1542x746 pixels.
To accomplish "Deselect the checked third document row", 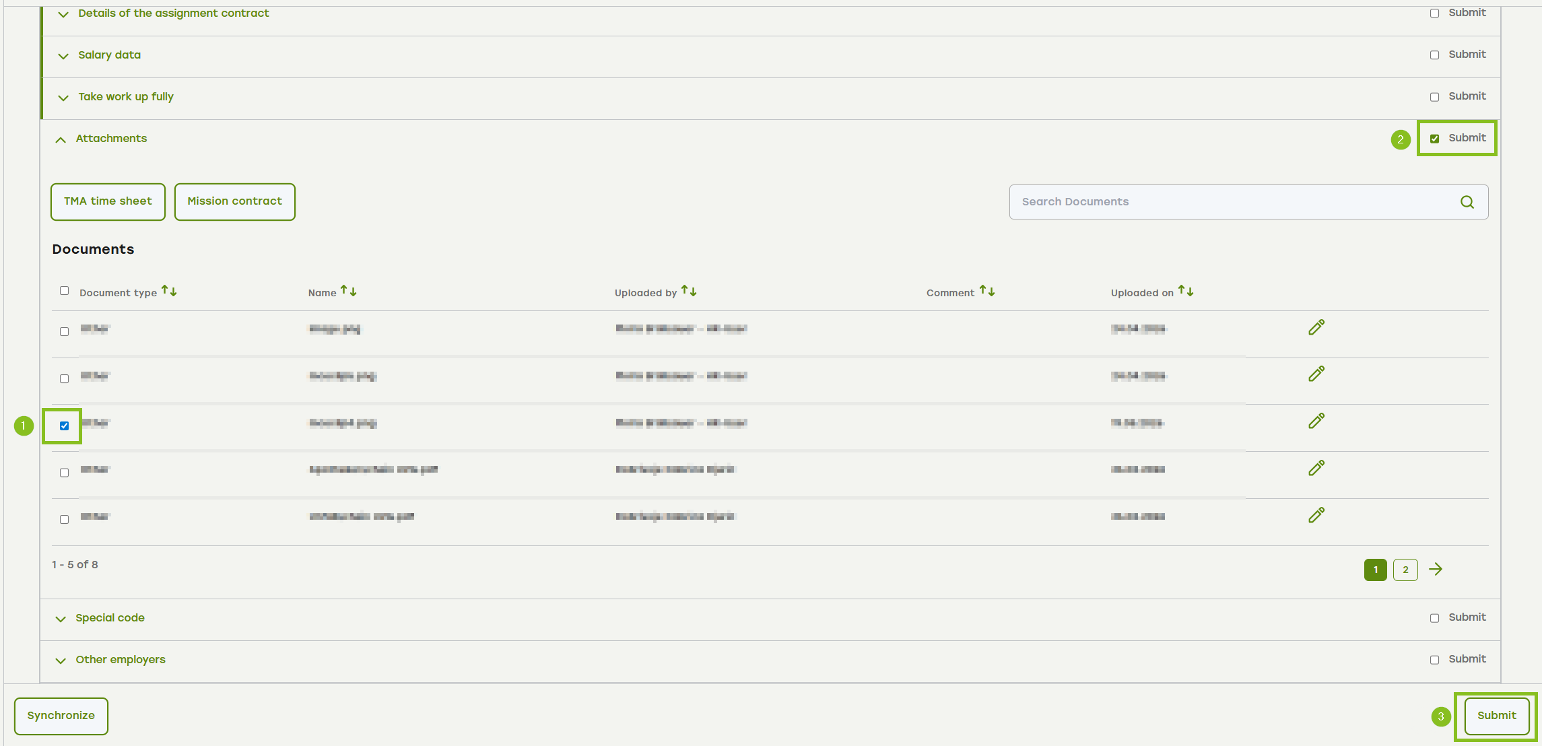I will [x=65, y=426].
